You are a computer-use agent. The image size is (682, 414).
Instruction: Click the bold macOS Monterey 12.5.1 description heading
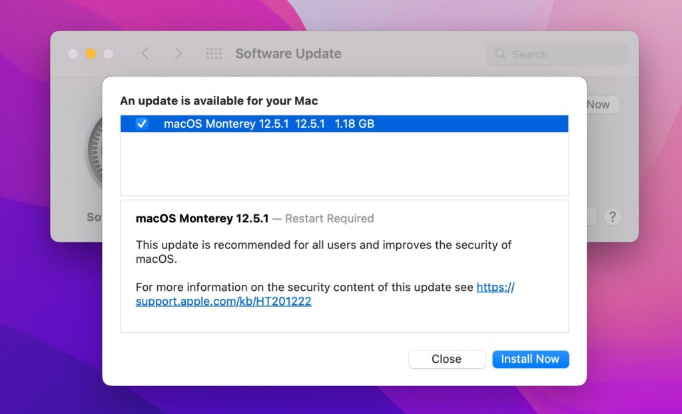coord(202,218)
